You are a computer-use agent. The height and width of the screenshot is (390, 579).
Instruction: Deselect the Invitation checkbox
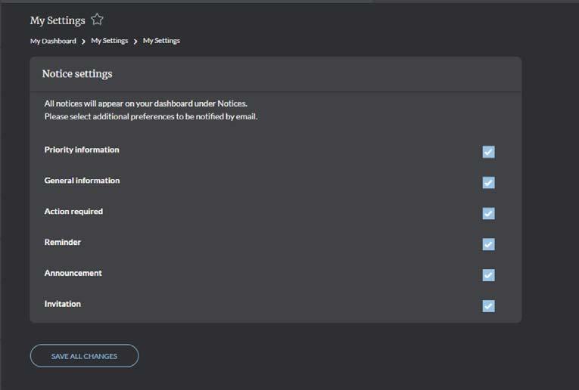tap(488, 306)
